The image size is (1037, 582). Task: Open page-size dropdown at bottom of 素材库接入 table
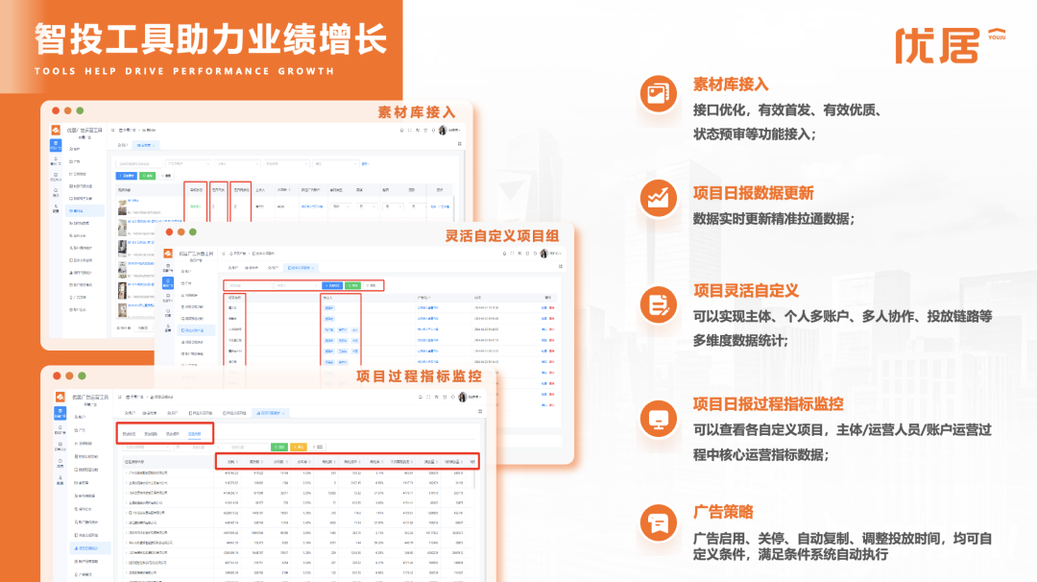coord(144,327)
